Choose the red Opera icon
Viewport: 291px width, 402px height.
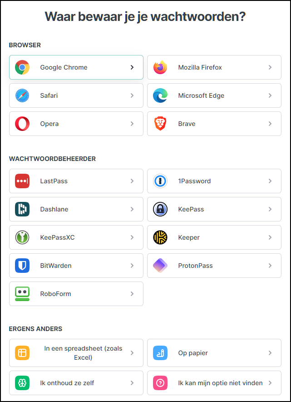click(x=22, y=124)
